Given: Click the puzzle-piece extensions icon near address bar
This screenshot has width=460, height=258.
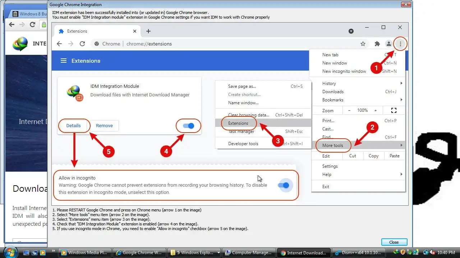Looking at the screenshot, I should 377,44.
